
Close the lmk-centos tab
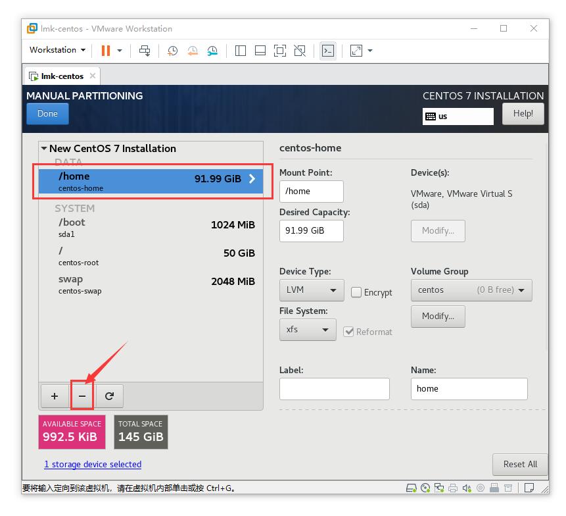point(93,76)
